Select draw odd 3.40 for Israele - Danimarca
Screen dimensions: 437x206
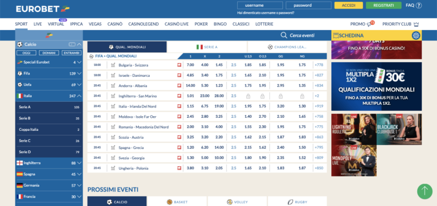(x=205, y=75)
